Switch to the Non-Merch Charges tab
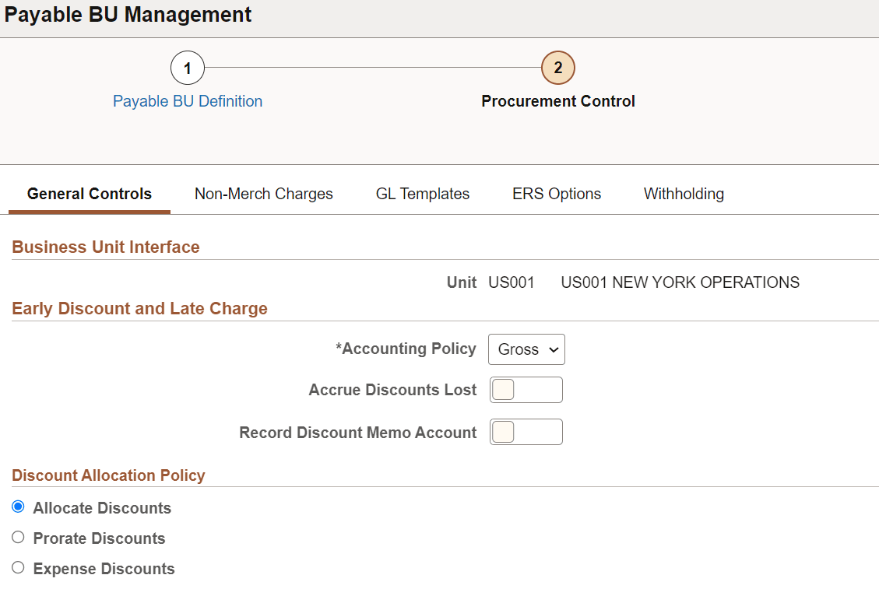 point(263,193)
